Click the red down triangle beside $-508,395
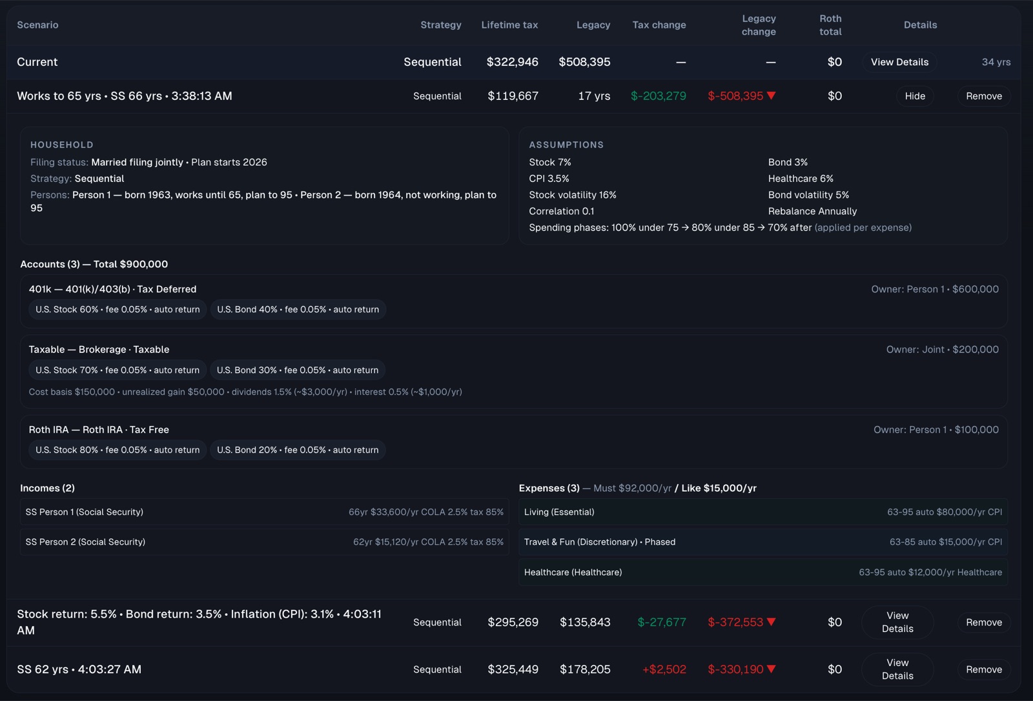This screenshot has height=701, width=1033. pyautogui.click(x=771, y=96)
